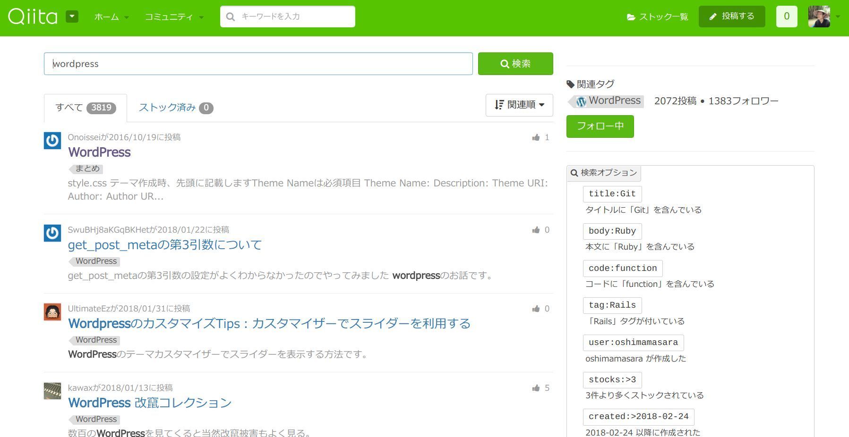This screenshot has height=437, width=849.
Task: Click the body:Ruby search option
Action: [612, 231]
